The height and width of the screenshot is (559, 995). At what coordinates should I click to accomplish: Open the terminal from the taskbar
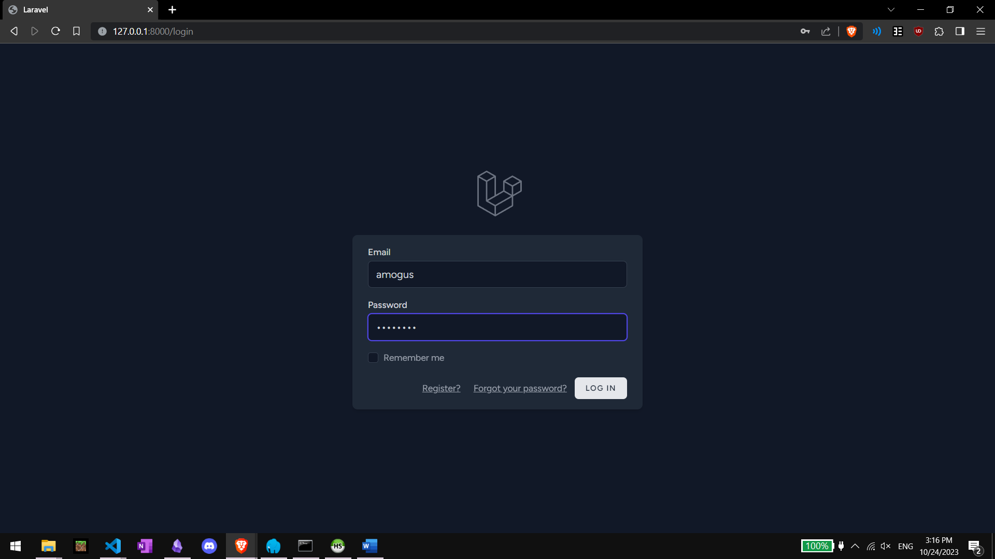point(306,546)
